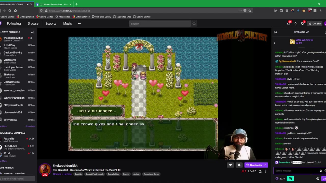Close the Kobold Cultist Twitch tab
The image size is (326, 183).
(x=31, y=4)
